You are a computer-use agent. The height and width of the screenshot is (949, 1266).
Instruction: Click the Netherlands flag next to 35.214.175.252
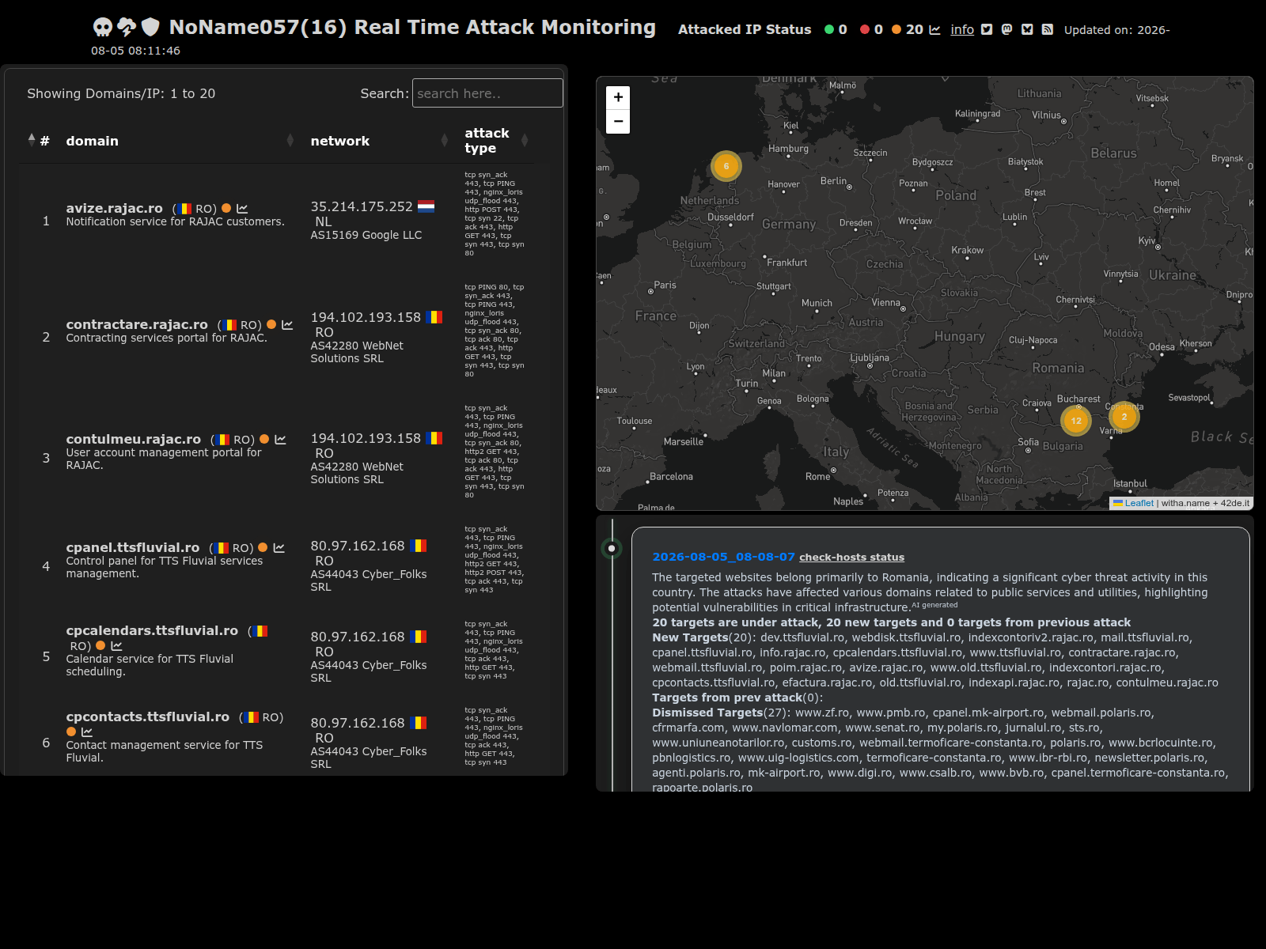pos(426,206)
